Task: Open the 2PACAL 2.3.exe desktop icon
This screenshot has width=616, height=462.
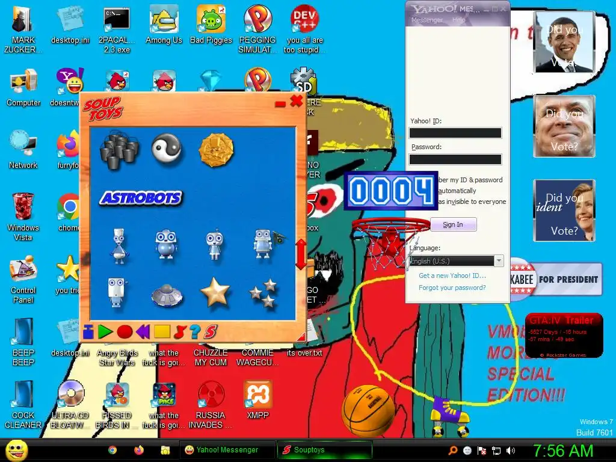Action: click(117, 30)
